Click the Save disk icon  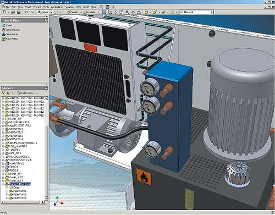(x=19, y=12)
